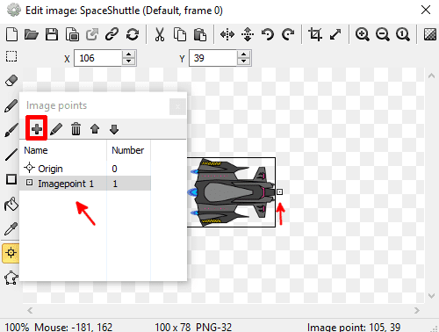Image resolution: width=439 pixels, height=332 pixels.
Task: Add a new image point
Action: (x=37, y=129)
